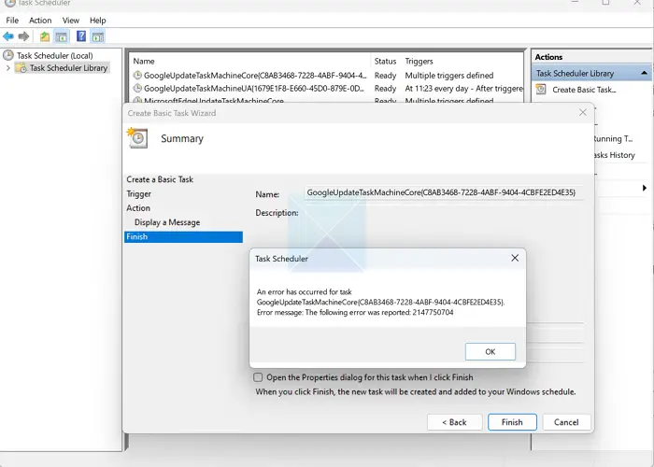Close the Create Basic Task Wizard
Viewport: 654px width, 467px height.
click(x=583, y=113)
